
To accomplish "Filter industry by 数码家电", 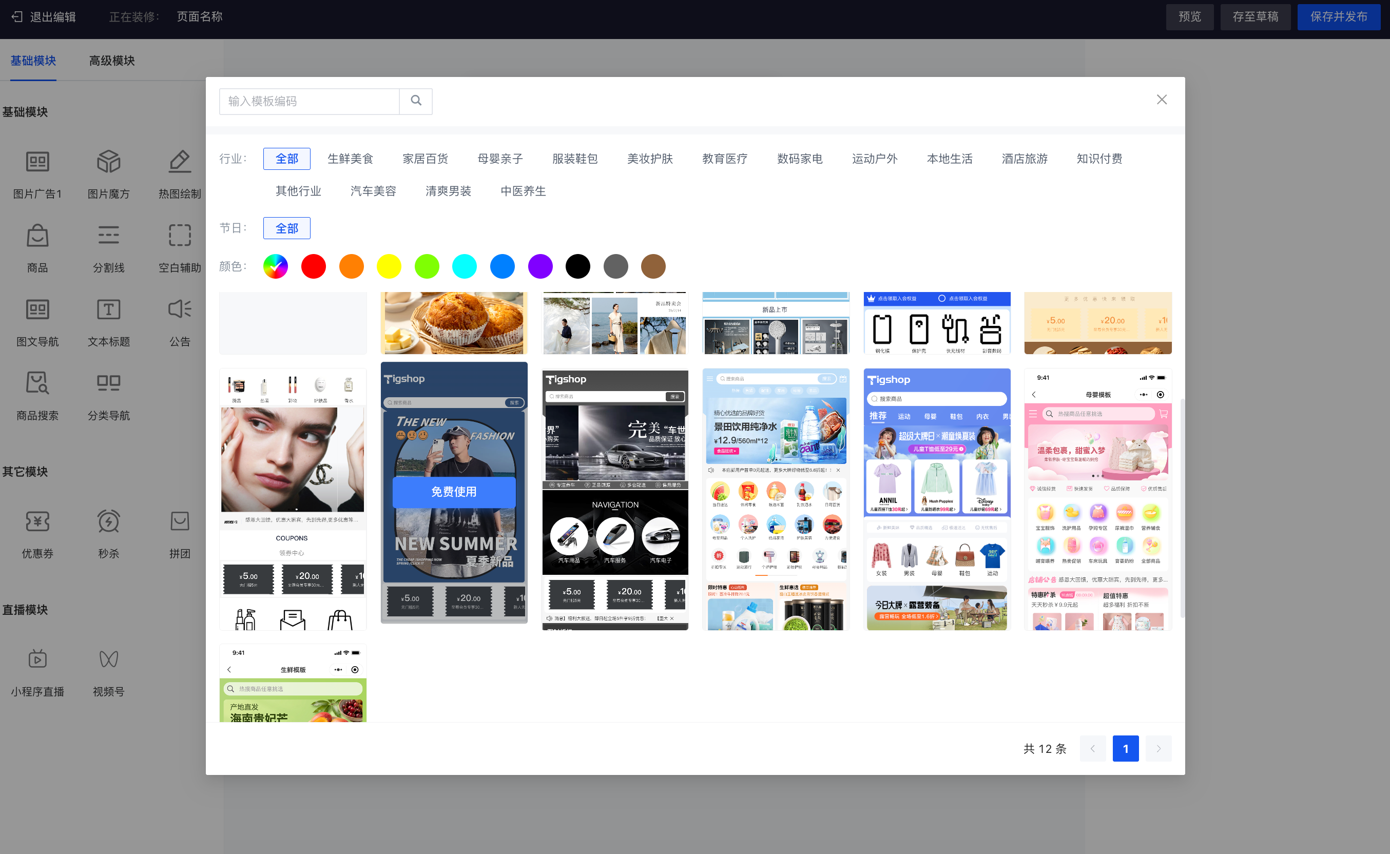I will 800,159.
